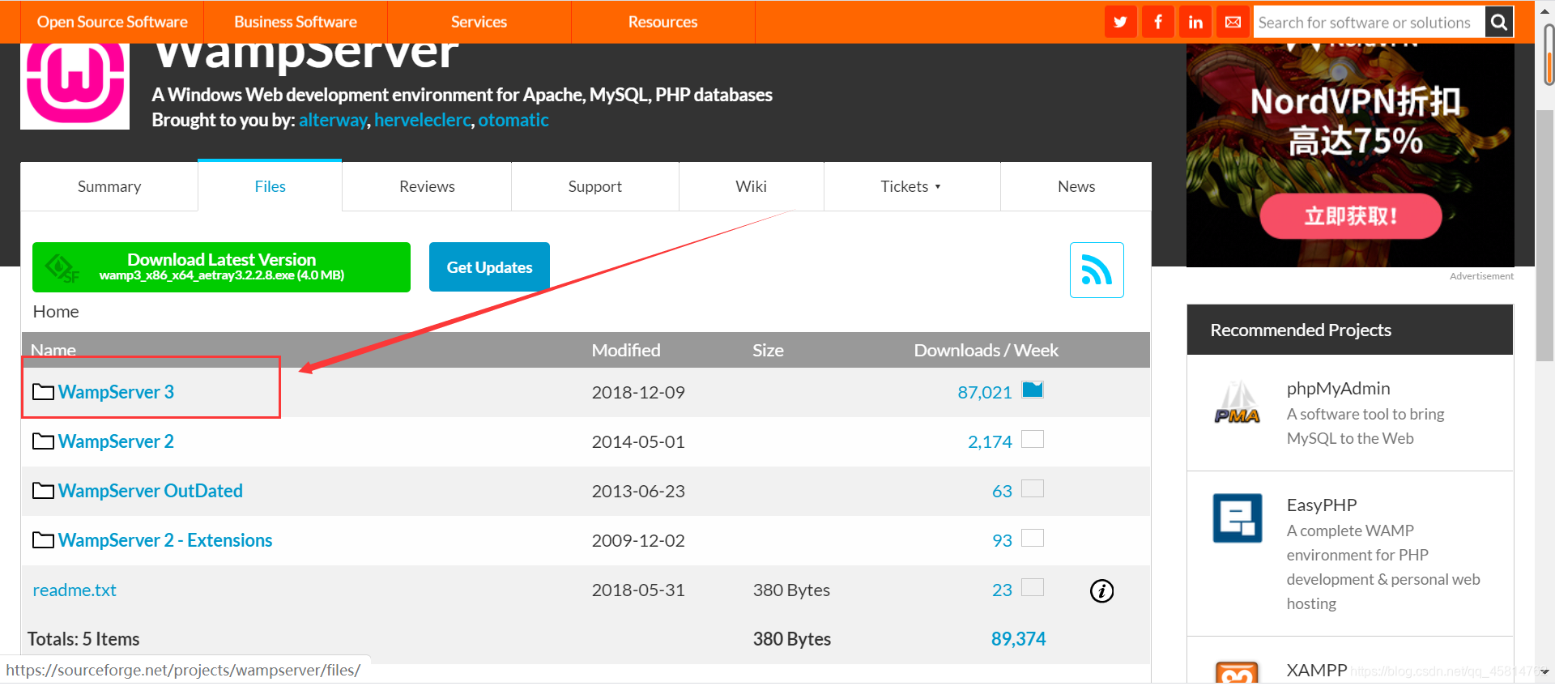This screenshot has height=686, width=1555.
Task: Click the WampServer OutDated folder icon
Action: 43,491
